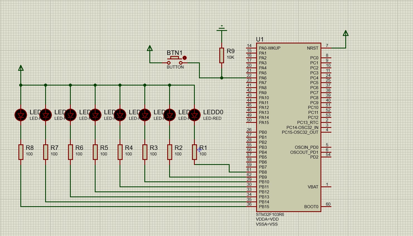413x236 pixels.
Task: Click pin number 61 on U1
Action: (x=249, y=170)
